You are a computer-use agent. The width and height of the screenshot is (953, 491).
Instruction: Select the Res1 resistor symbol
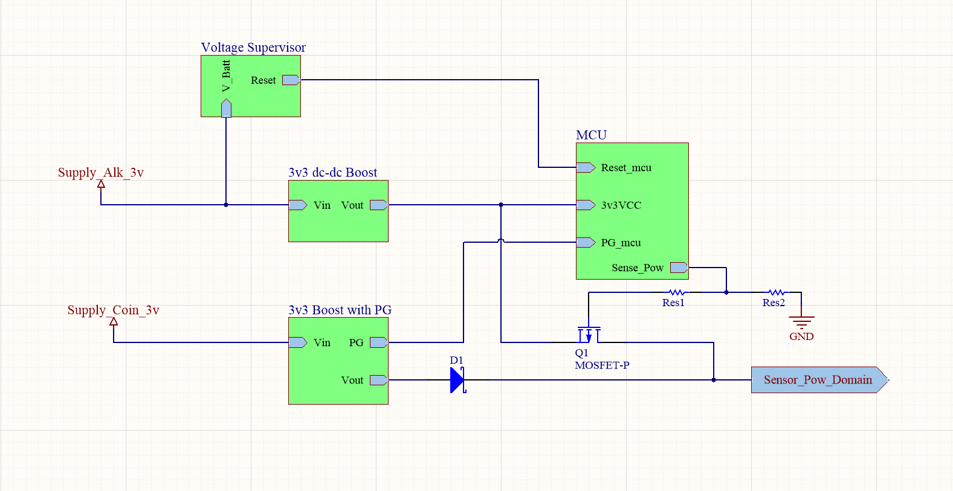point(676,292)
